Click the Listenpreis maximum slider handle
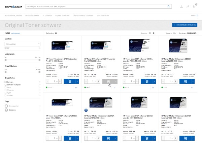 pyautogui.click(x=39, y=60)
